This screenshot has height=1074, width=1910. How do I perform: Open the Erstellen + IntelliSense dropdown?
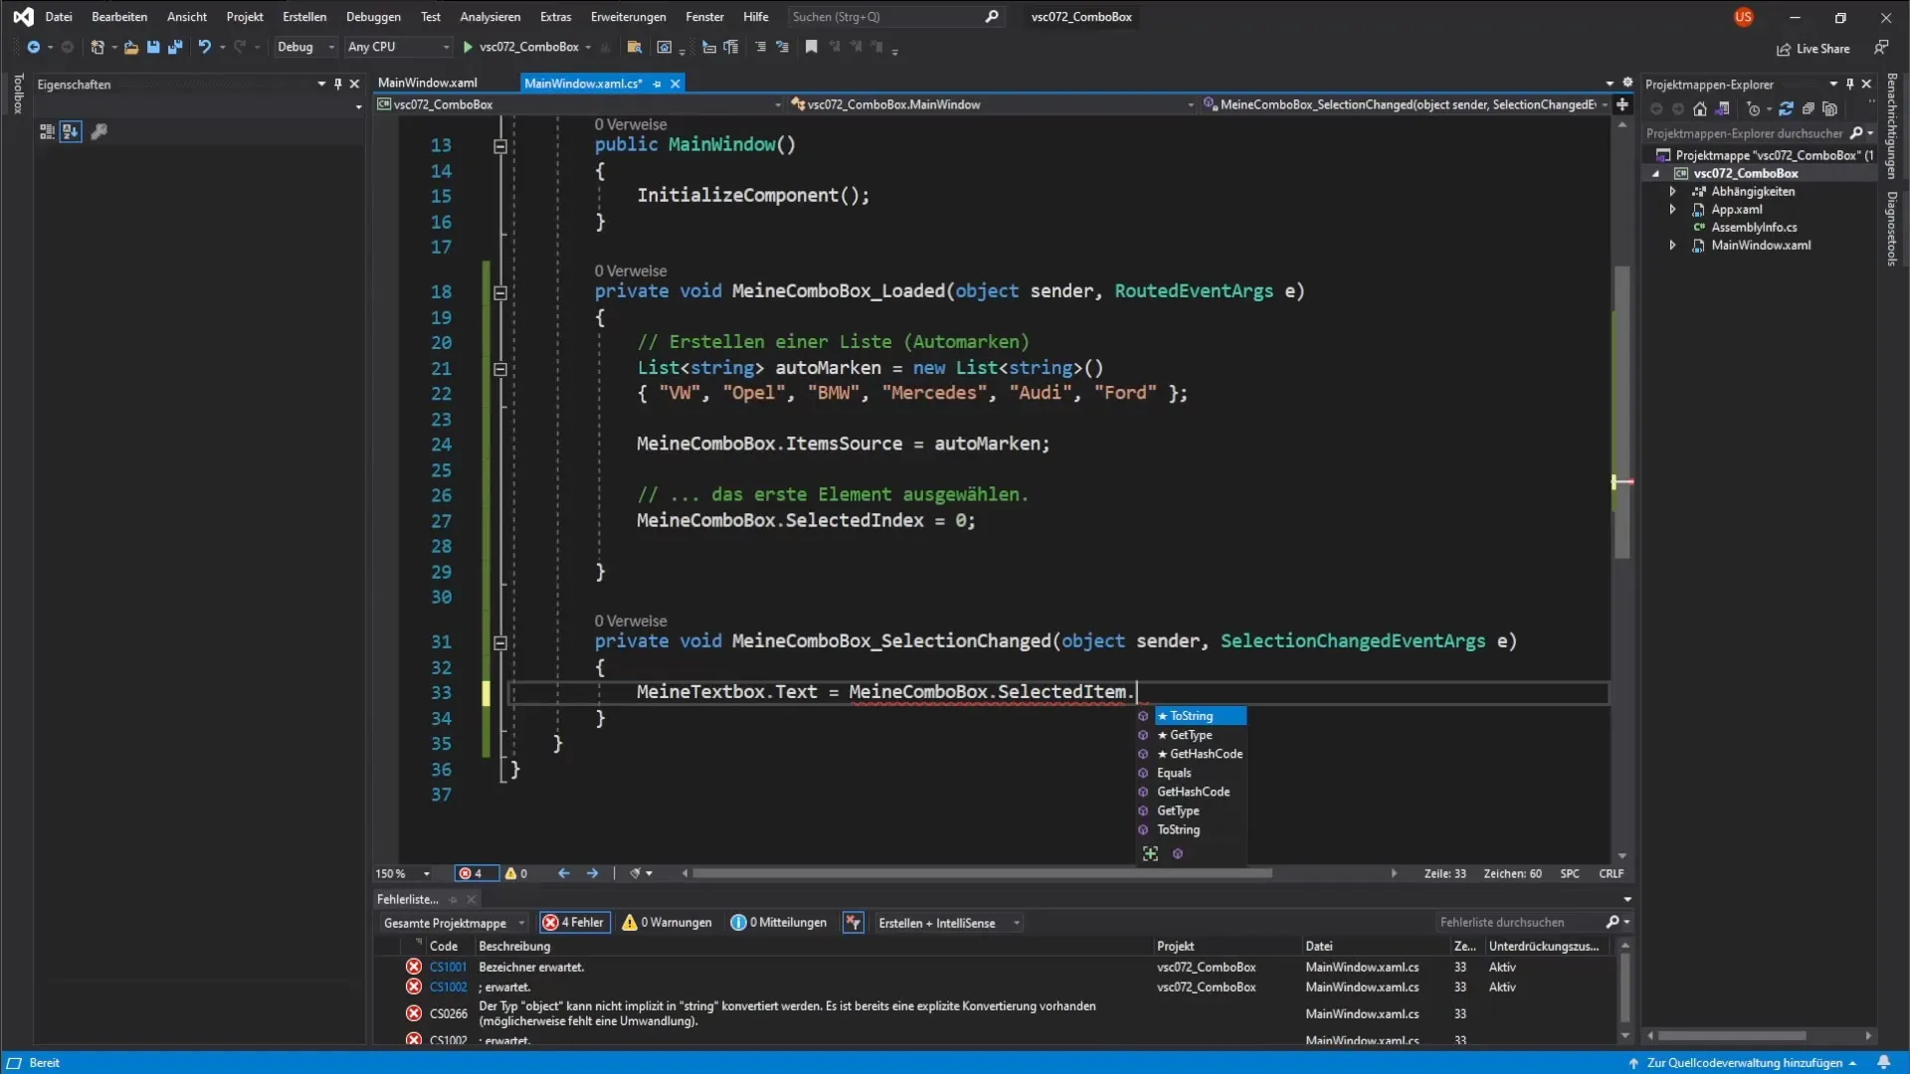(x=948, y=923)
